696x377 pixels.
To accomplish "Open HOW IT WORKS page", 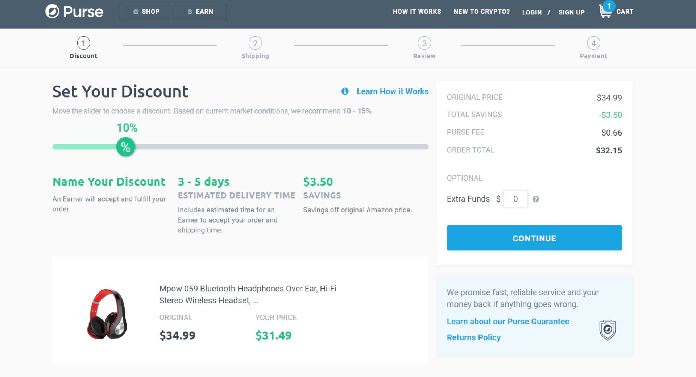I will 417,12.
